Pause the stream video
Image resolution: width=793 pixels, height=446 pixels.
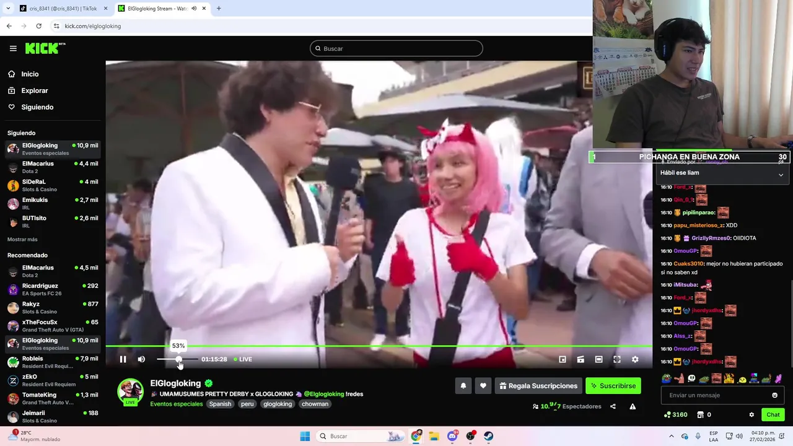pos(123,359)
